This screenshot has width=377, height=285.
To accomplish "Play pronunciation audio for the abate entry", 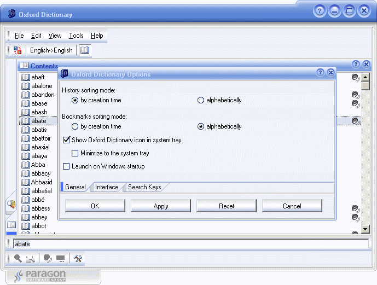I will pos(356,121).
